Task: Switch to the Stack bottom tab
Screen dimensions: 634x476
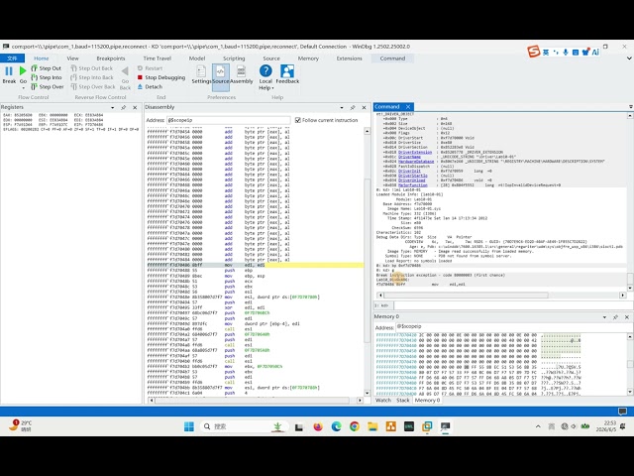Action: click(x=403, y=400)
